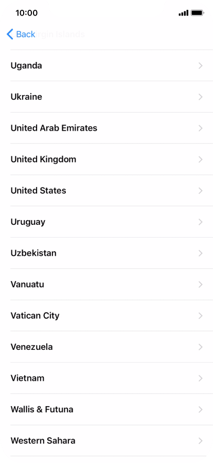Choose Vanuatu as the country
This screenshot has width=213, height=463.
pyautogui.click(x=106, y=284)
